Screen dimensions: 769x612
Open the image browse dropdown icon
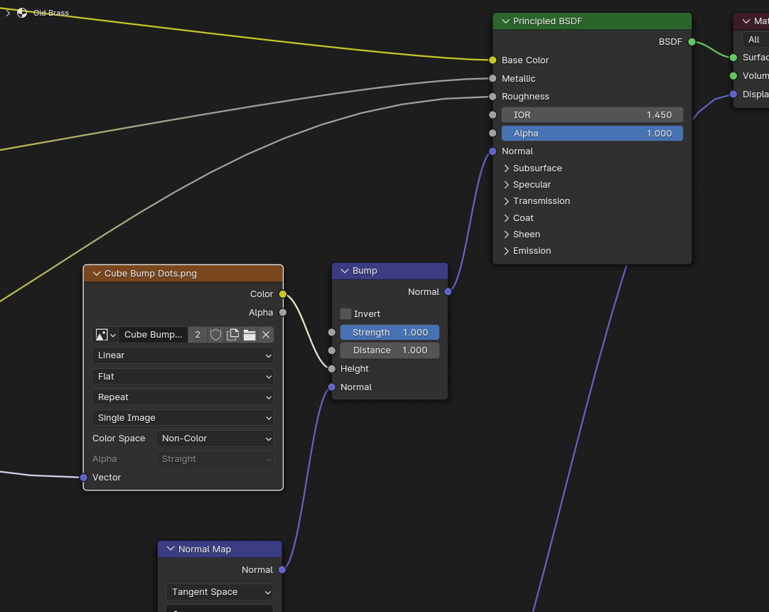[x=105, y=335]
